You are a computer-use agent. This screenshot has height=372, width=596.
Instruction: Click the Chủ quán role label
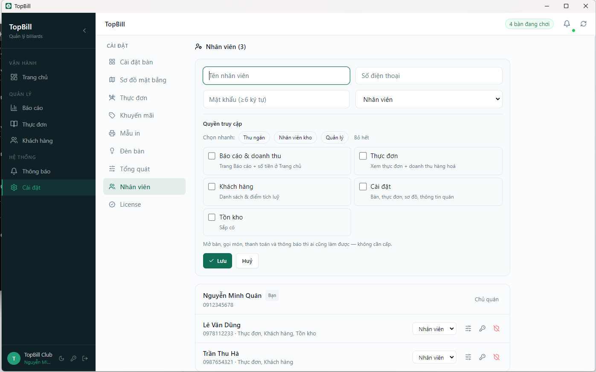click(486, 300)
